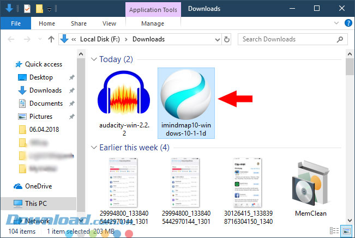Switch to the Share ribbon tab
355x238 pixels.
point(79,23)
